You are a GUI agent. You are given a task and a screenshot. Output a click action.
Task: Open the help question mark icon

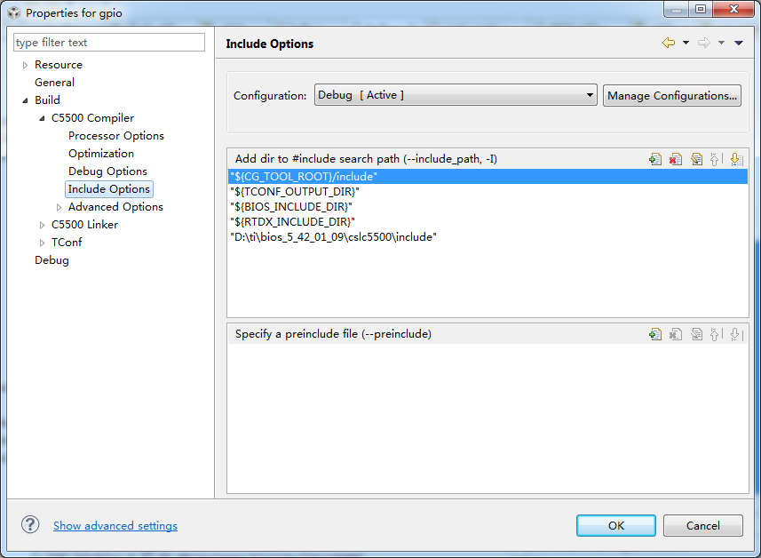point(30,524)
